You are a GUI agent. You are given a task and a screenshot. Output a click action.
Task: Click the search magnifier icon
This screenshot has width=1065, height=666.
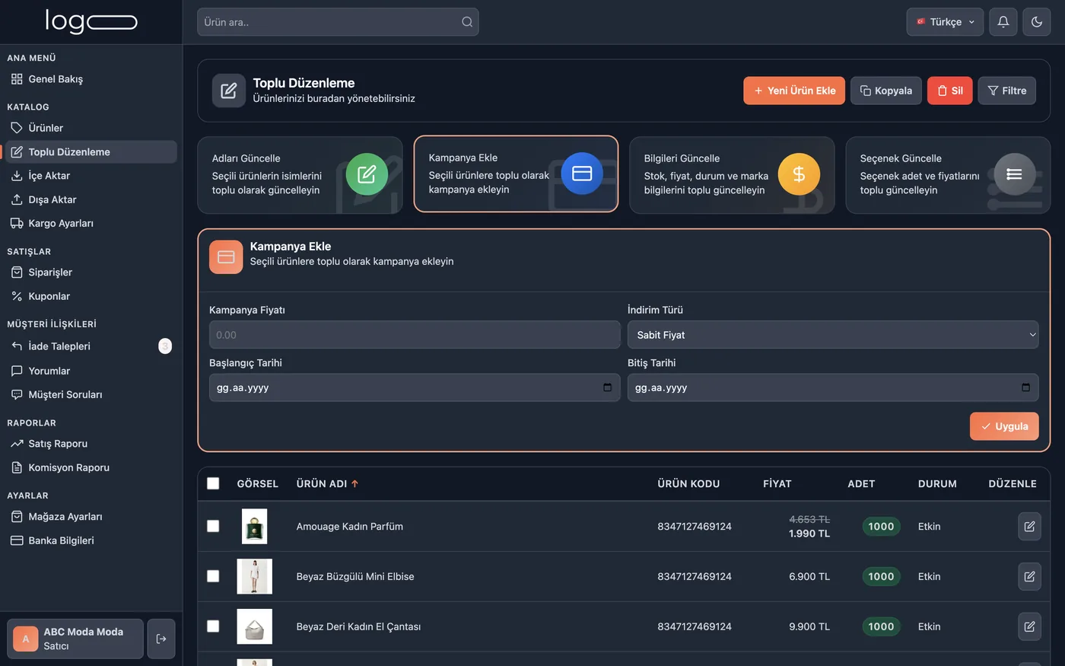tap(467, 22)
